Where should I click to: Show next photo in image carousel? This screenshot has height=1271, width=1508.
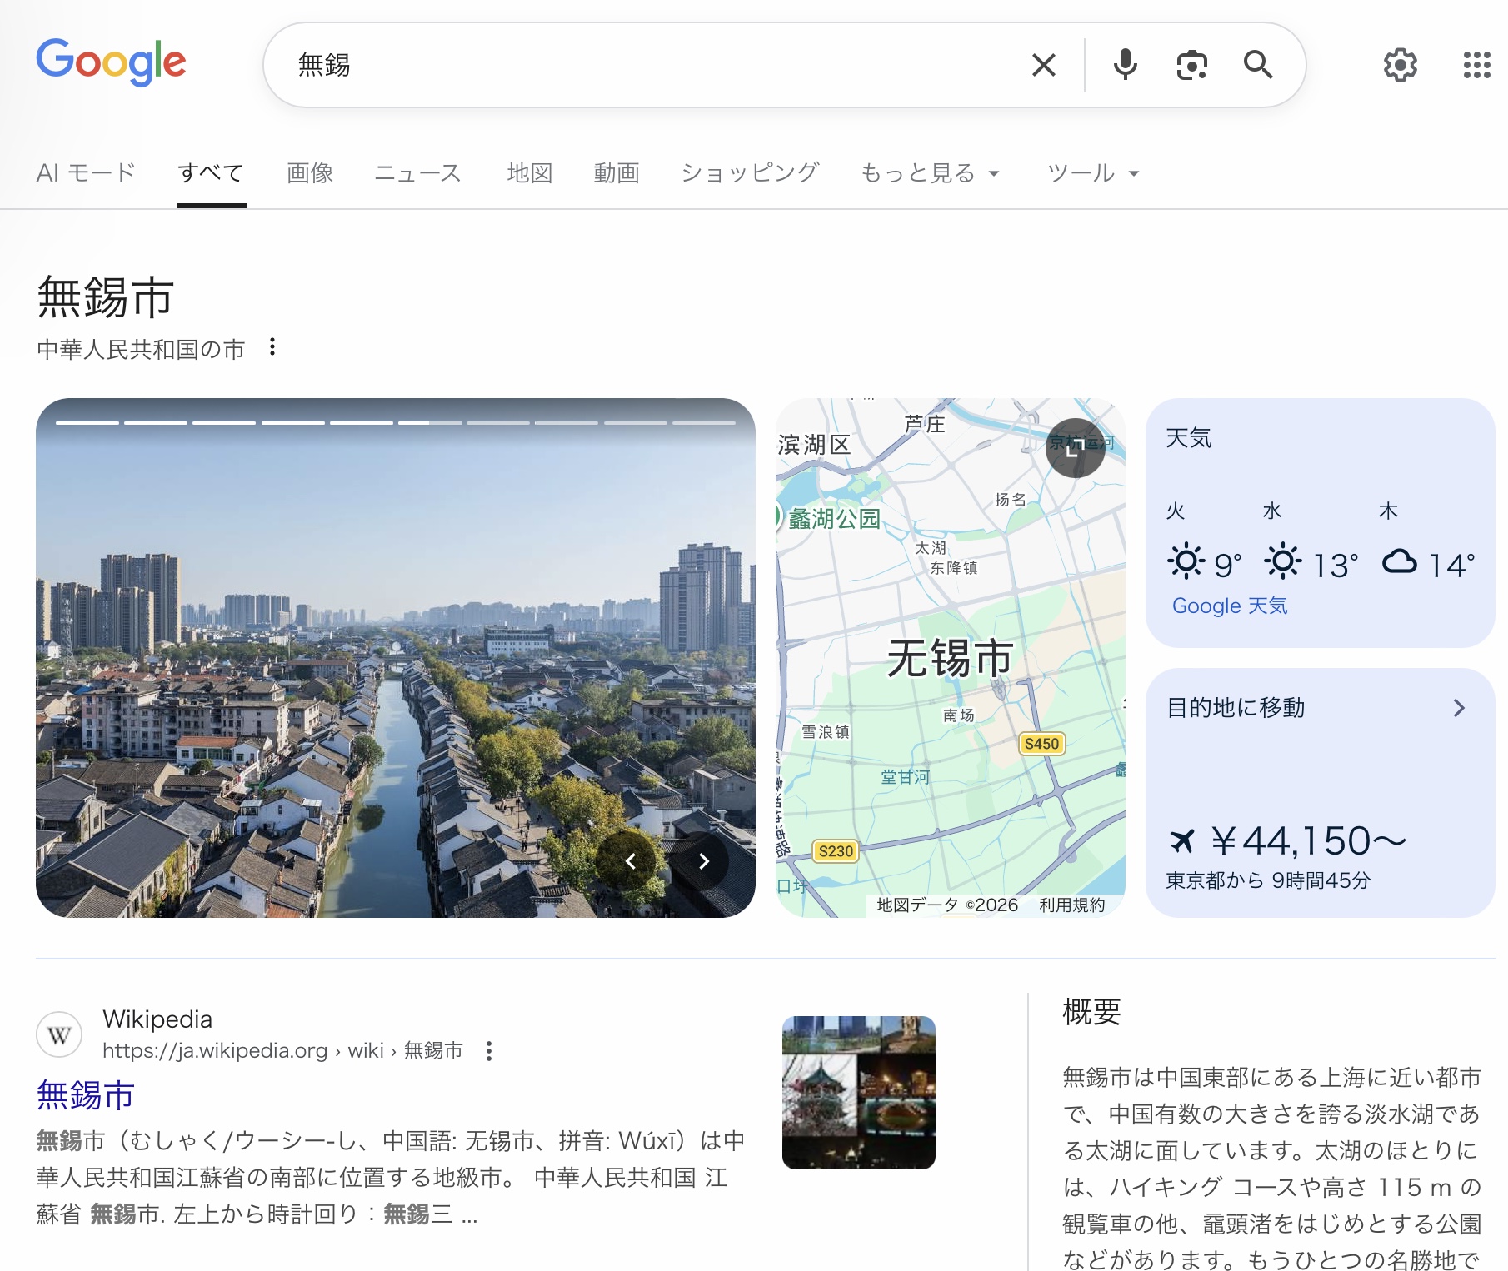[x=704, y=861]
